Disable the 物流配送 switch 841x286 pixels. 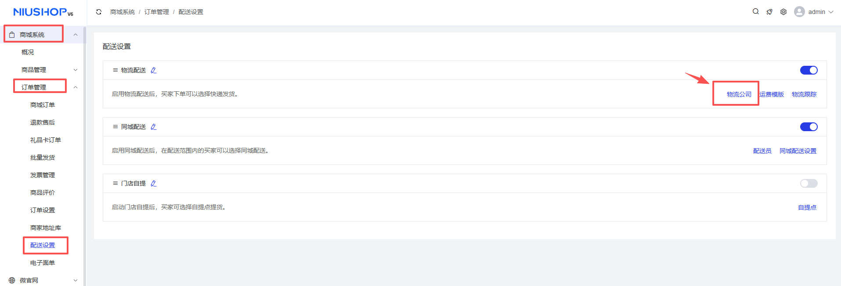[x=809, y=70]
